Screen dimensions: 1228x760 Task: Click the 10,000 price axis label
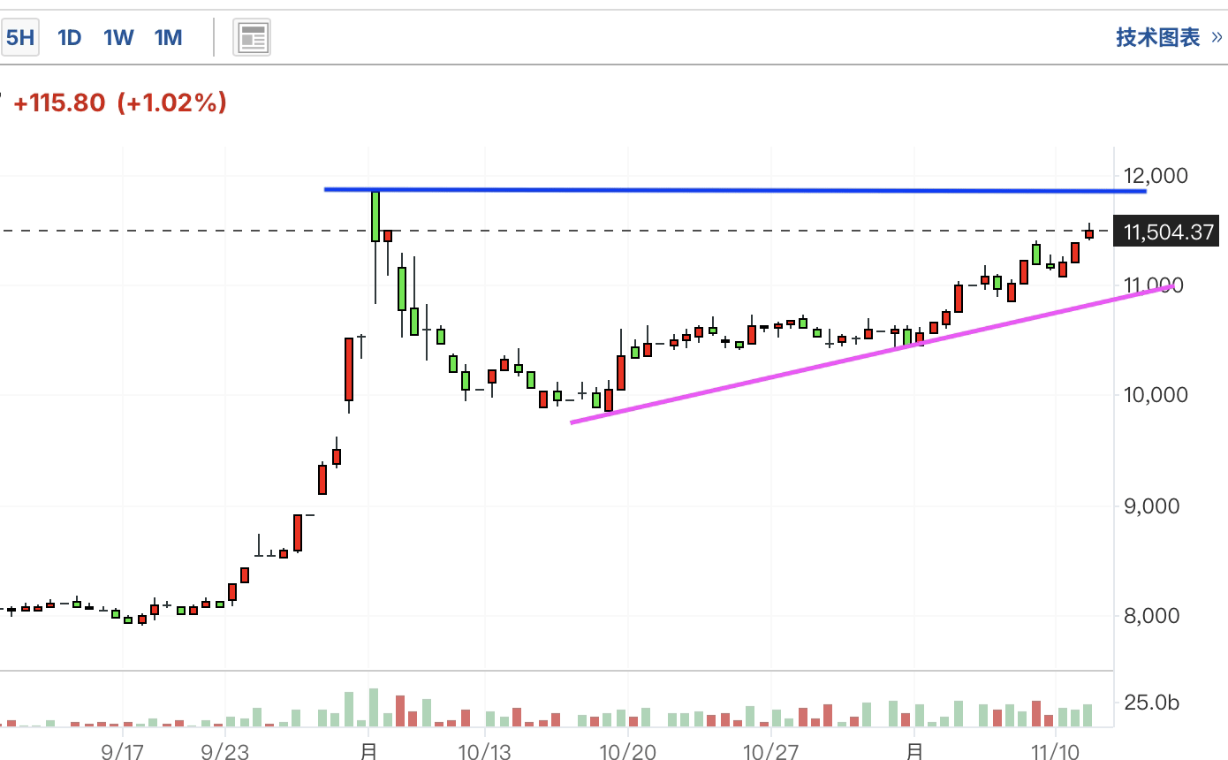point(1156,394)
